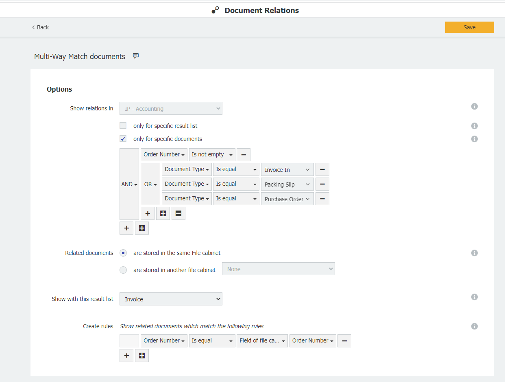Remove the Order Number Is not empty condition
This screenshot has width=505, height=382.
click(x=243, y=155)
